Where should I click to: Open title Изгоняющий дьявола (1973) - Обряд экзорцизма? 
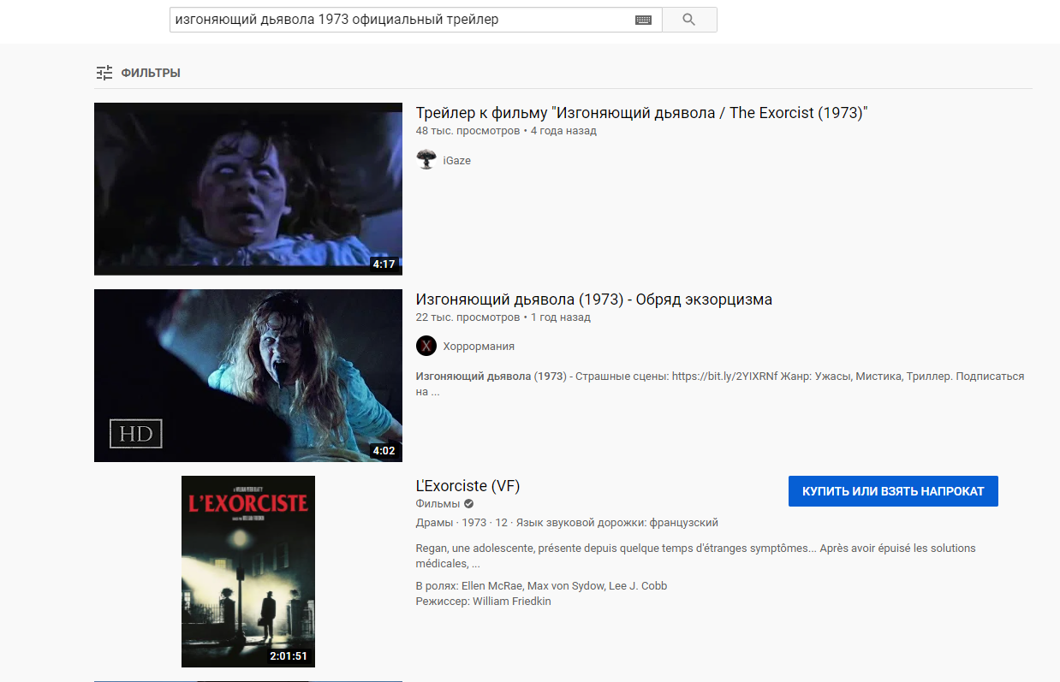594,299
